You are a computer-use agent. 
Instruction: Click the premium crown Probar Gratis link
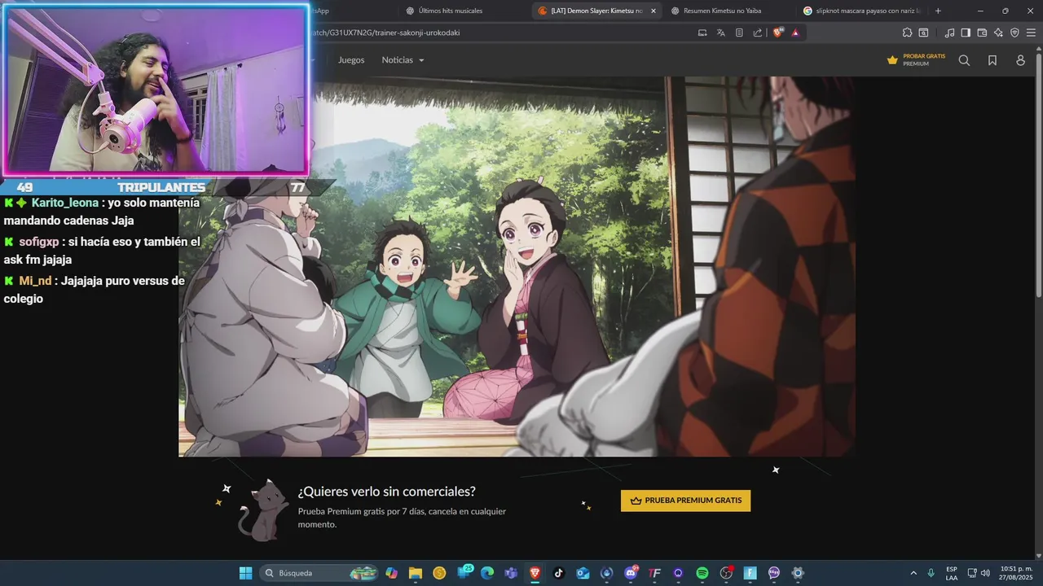point(916,60)
